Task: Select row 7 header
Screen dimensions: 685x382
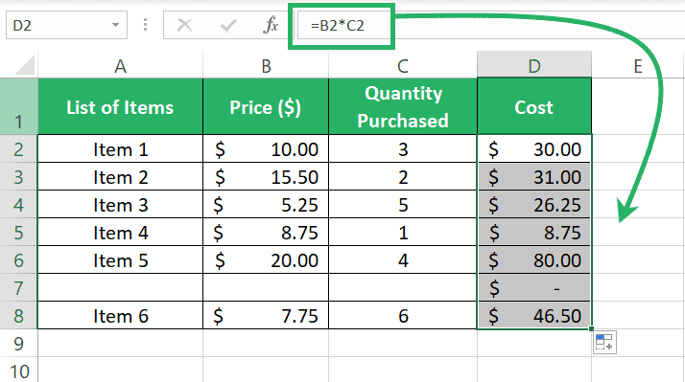Action: [x=18, y=288]
